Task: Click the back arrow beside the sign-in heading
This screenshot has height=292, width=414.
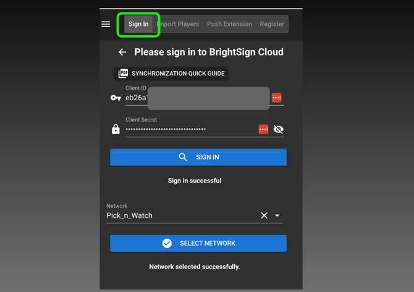Action: (x=122, y=53)
